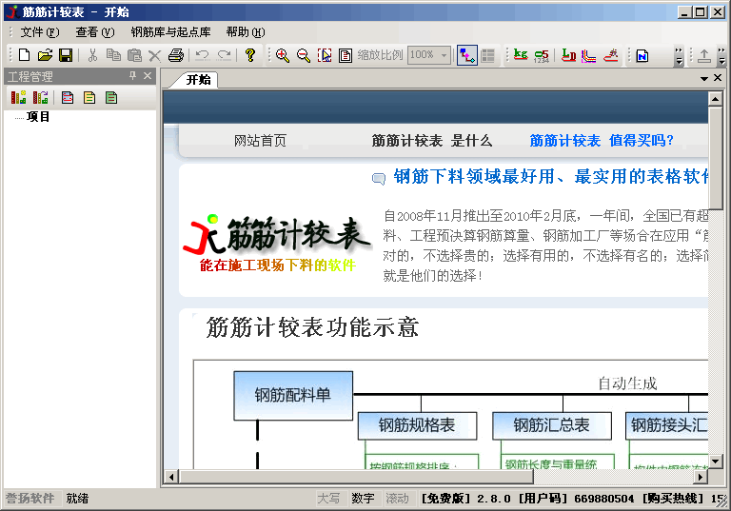Viewport: 731px width, 511px height.
Task: Open a file using the folder icon
Action: point(46,55)
